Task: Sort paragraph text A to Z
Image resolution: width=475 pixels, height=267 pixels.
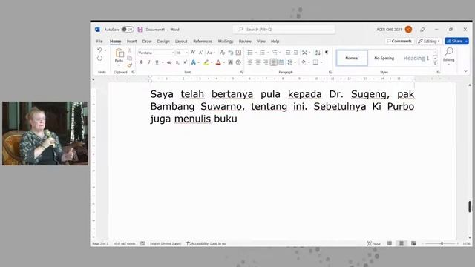Action: tap(318, 53)
